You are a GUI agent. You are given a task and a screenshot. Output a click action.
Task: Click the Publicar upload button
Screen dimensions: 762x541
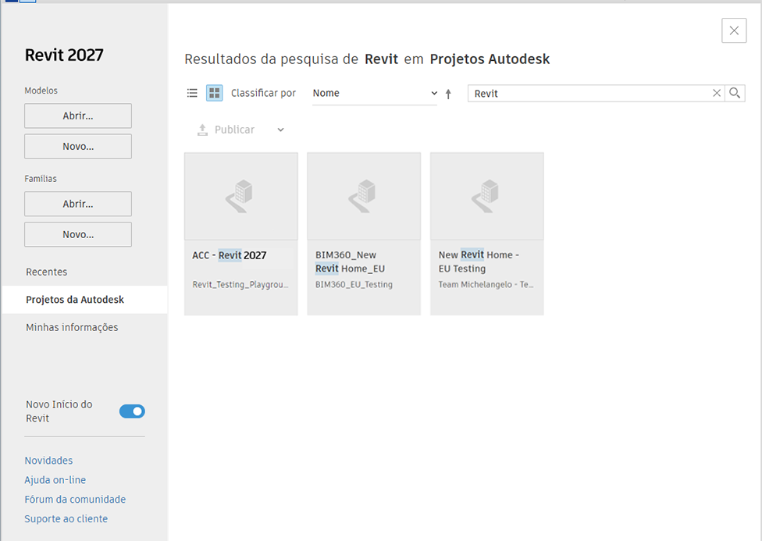(226, 130)
